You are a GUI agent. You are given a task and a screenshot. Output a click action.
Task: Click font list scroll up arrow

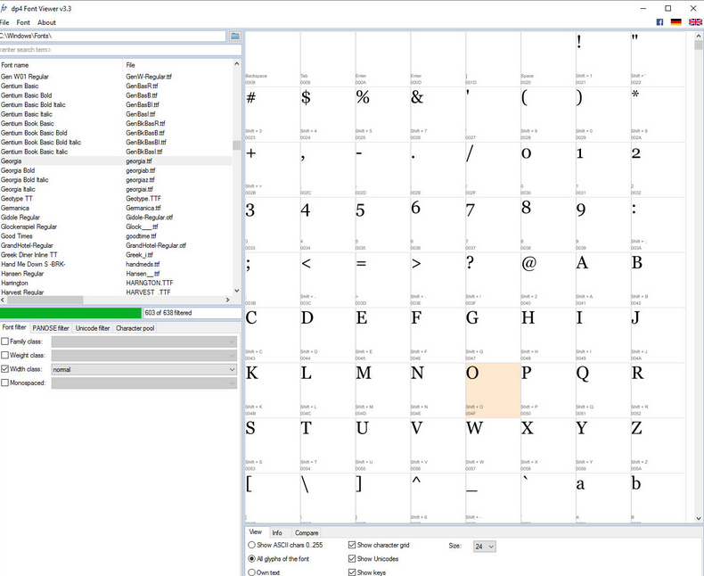click(x=237, y=64)
